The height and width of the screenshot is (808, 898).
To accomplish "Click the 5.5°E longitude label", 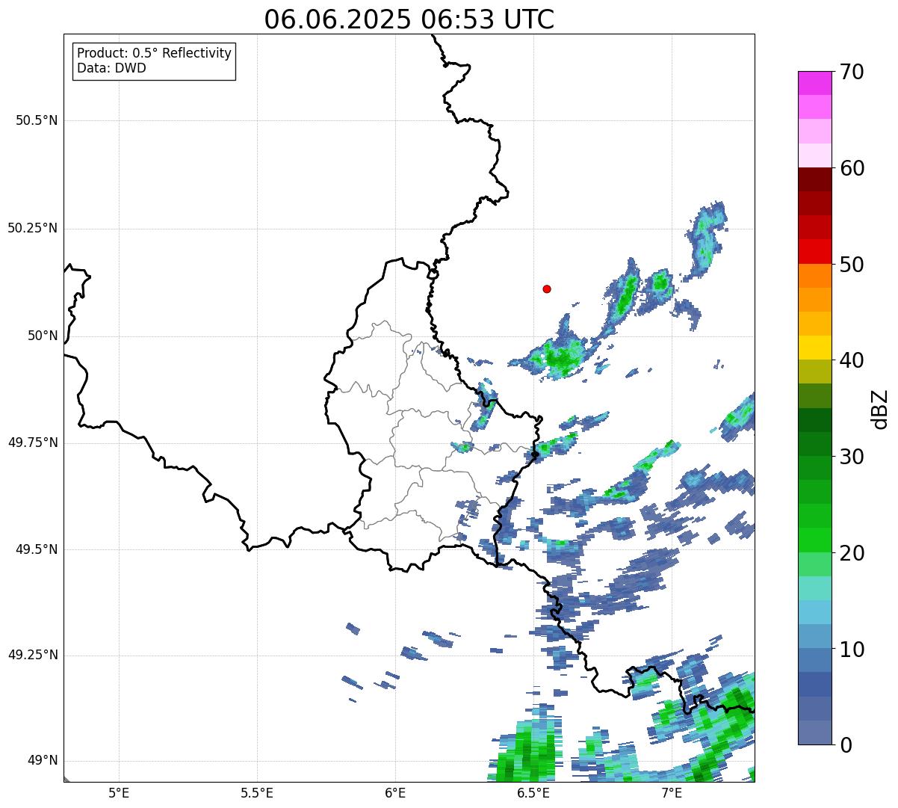I will (257, 792).
